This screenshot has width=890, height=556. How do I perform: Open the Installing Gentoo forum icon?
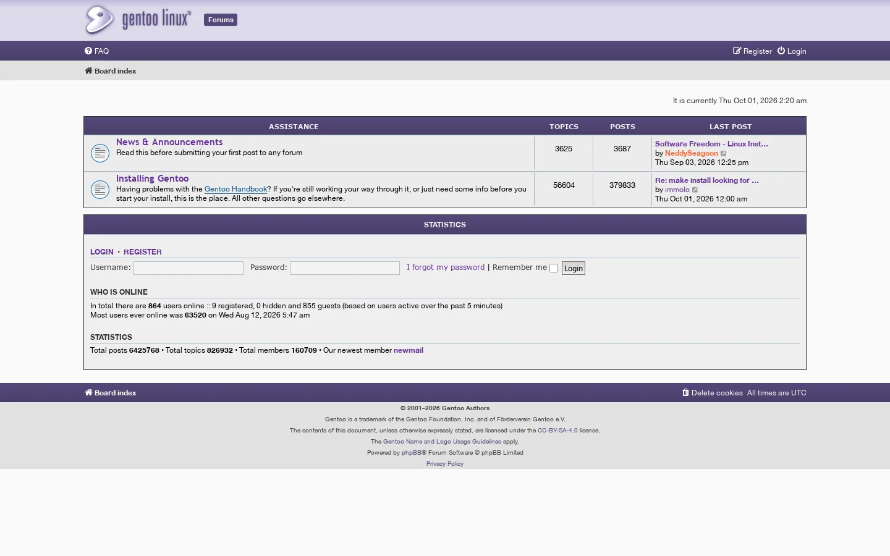click(100, 189)
